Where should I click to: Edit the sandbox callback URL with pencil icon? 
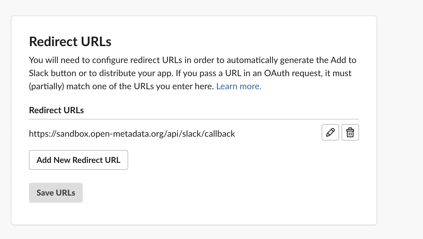coord(330,132)
